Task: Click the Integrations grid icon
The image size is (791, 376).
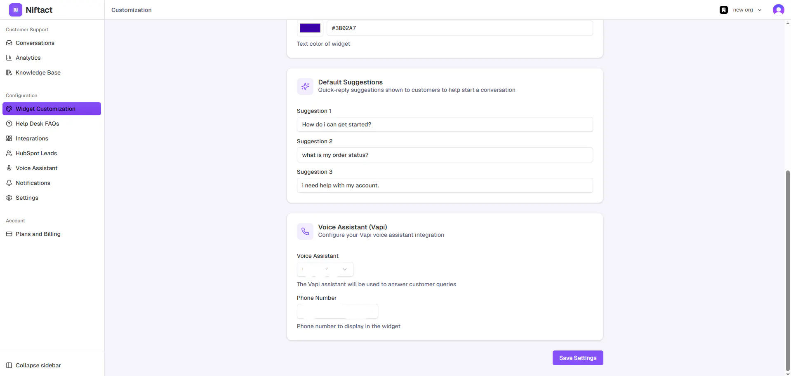Action: pos(9,138)
